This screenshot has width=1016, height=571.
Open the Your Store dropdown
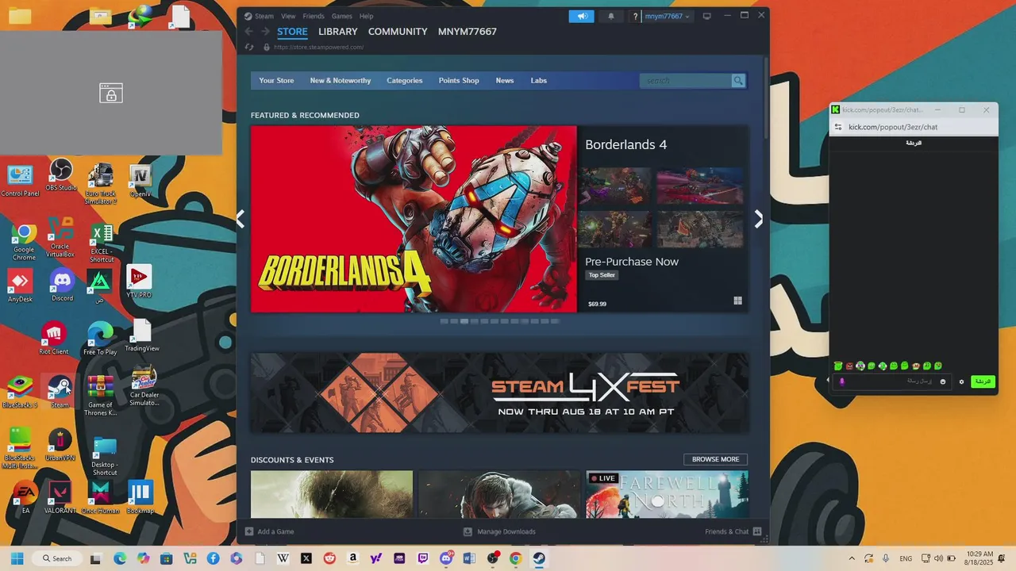pos(276,80)
